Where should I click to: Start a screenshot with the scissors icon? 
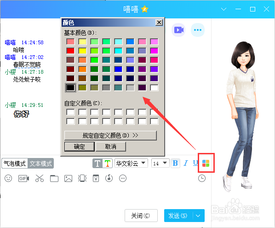(40, 178)
